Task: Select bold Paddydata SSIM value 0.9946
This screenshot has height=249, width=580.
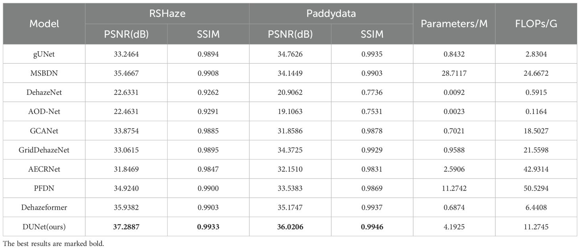Action: click(x=372, y=227)
